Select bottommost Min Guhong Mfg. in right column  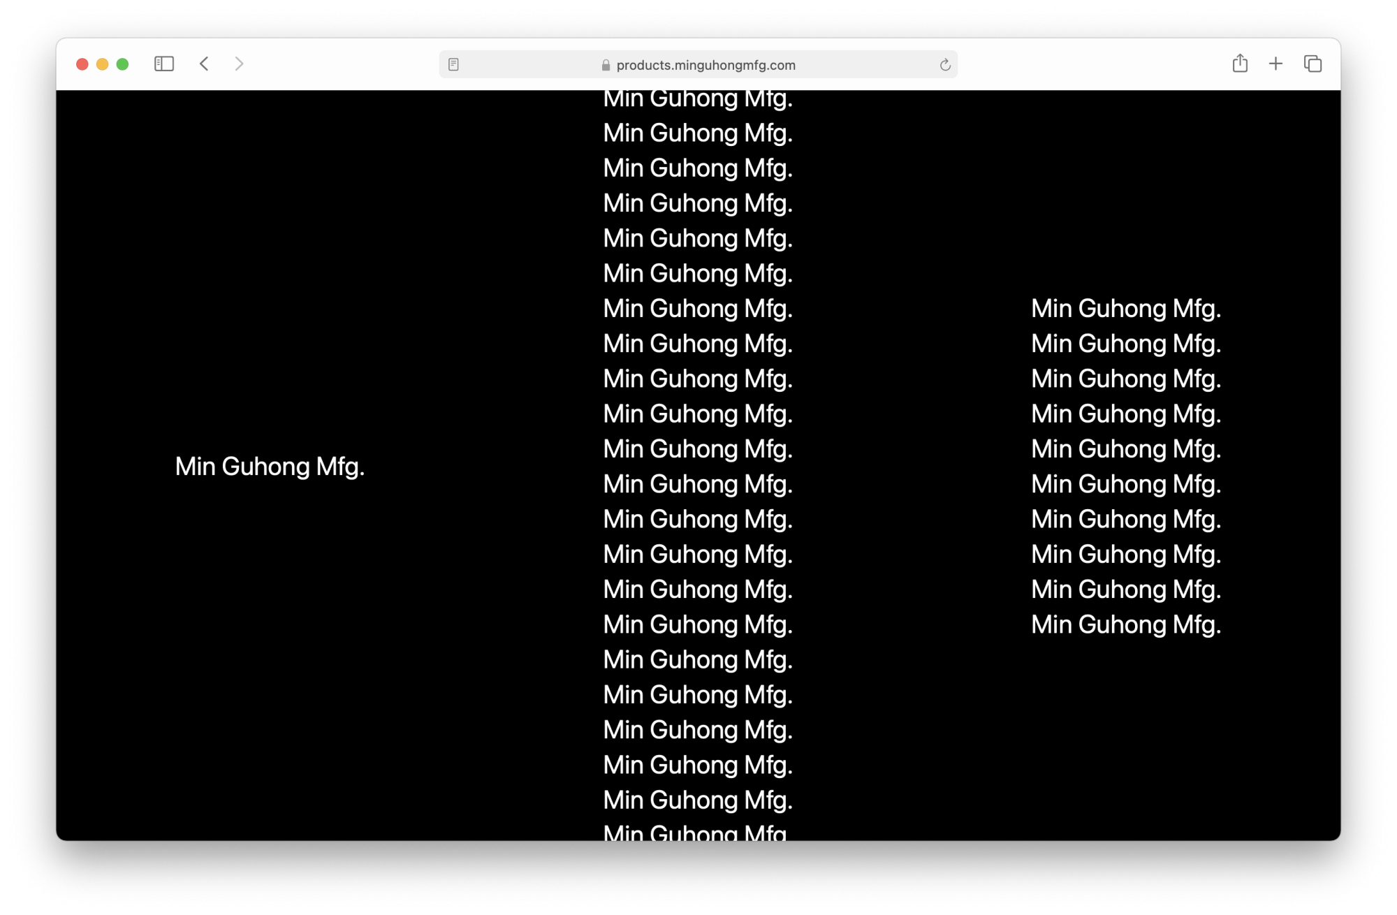tap(1126, 624)
